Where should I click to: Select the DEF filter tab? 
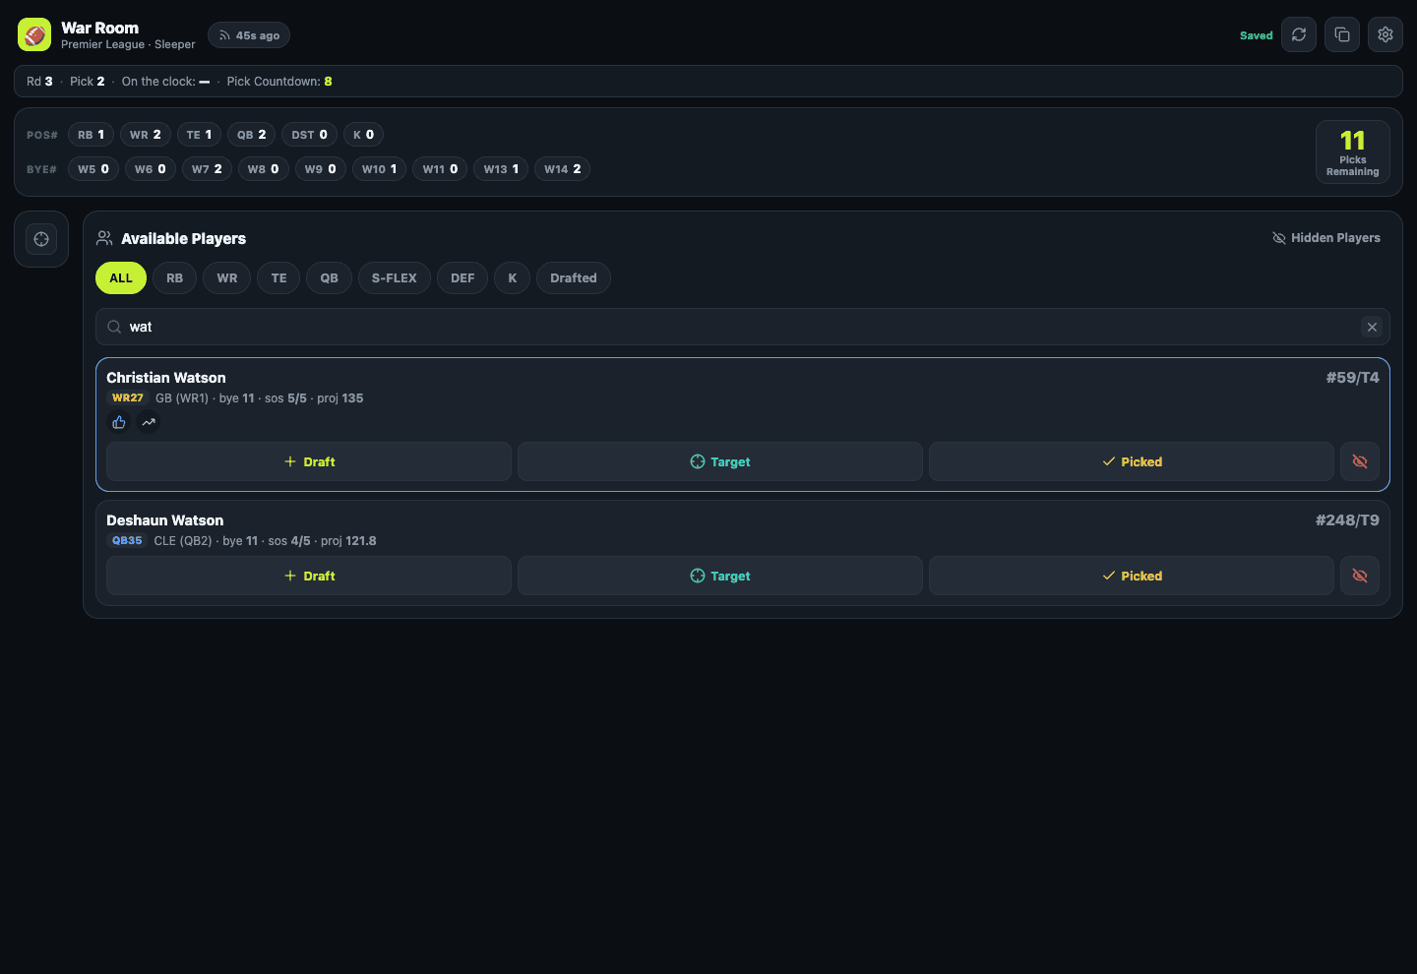pyautogui.click(x=462, y=278)
